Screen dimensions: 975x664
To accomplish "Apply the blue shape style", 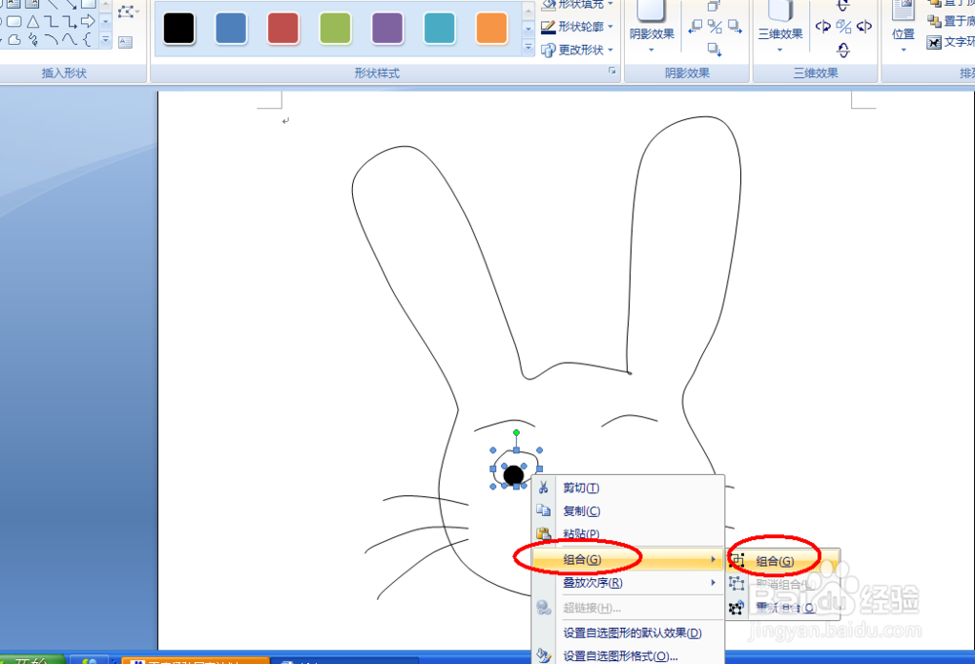I will coord(231,28).
